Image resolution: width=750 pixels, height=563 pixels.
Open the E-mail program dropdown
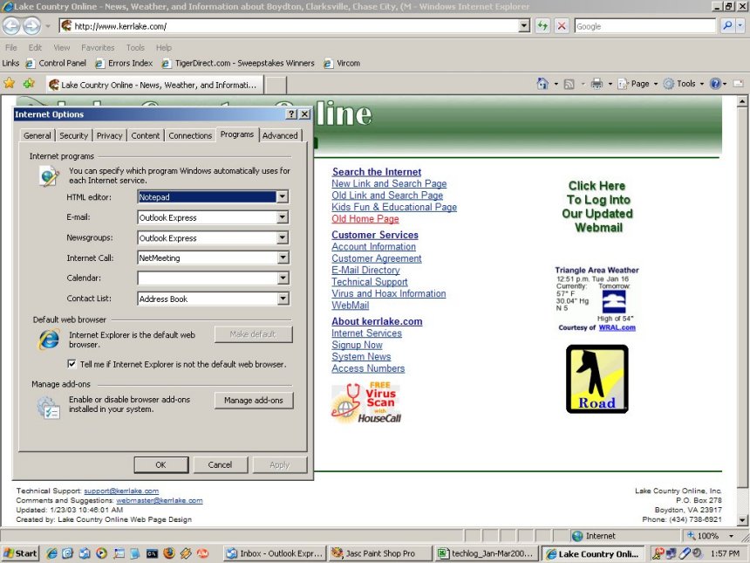[283, 217]
